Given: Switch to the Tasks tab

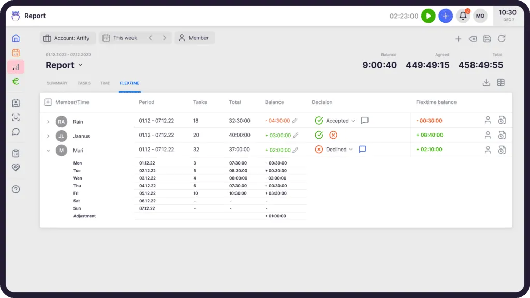Looking at the screenshot, I should [x=84, y=83].
